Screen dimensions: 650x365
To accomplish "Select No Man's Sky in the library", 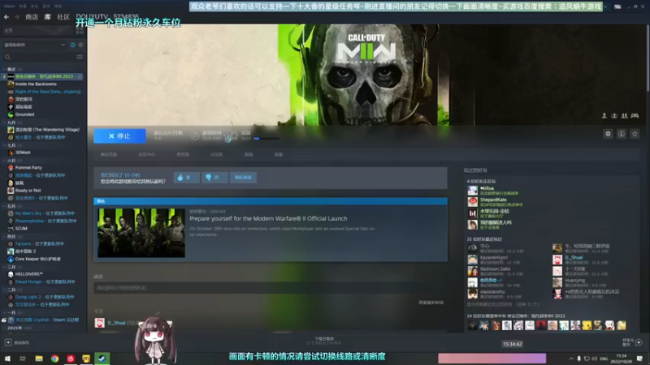I will click(45, 213).
